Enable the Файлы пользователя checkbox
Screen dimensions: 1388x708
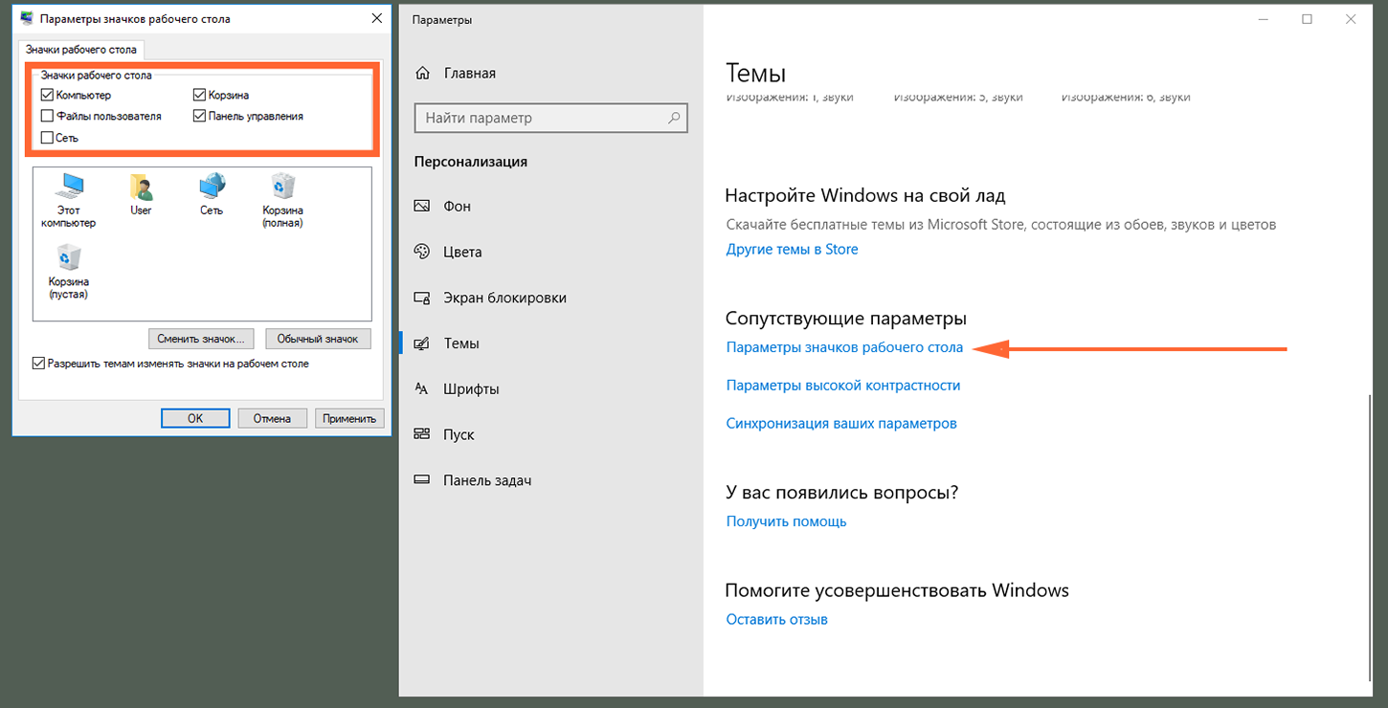(x=47, y=116)
